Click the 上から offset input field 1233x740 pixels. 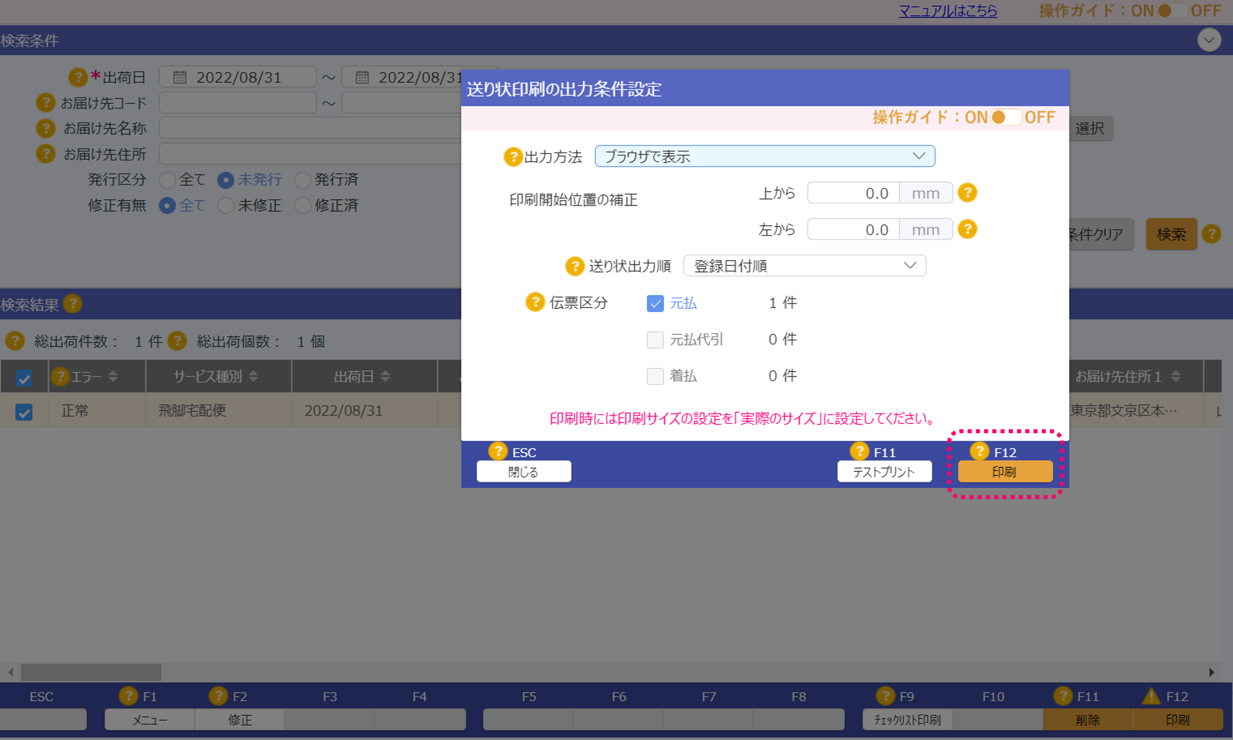click(x=853, y=193)
